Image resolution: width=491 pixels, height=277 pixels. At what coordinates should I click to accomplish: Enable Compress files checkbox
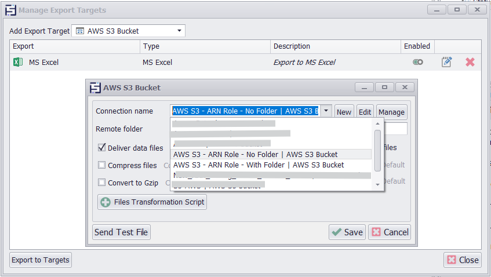102,165
